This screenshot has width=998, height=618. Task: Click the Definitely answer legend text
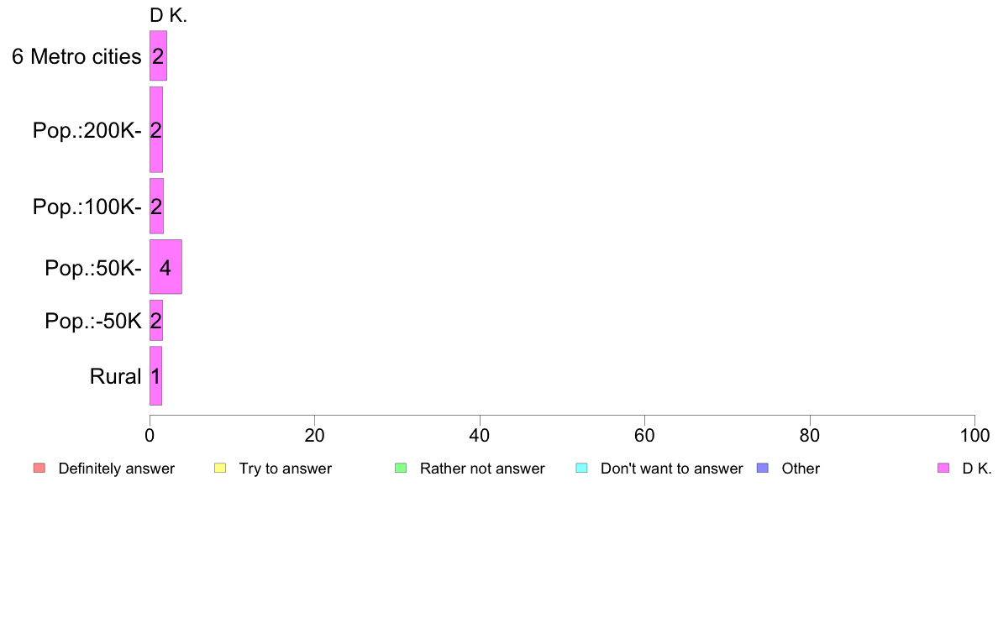coord(116,469)
